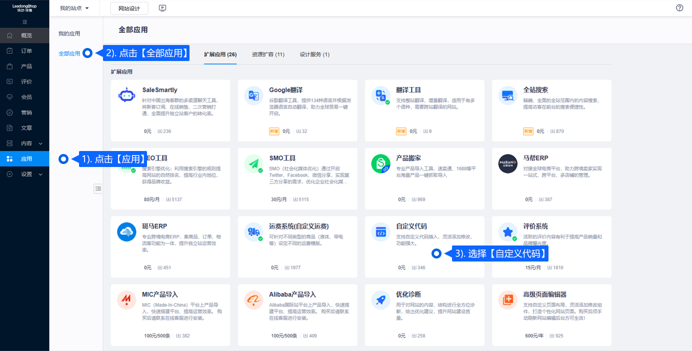Click the Leadong Shop logo
The height and width of the screenshot is (351, 692).
(24, 8)
